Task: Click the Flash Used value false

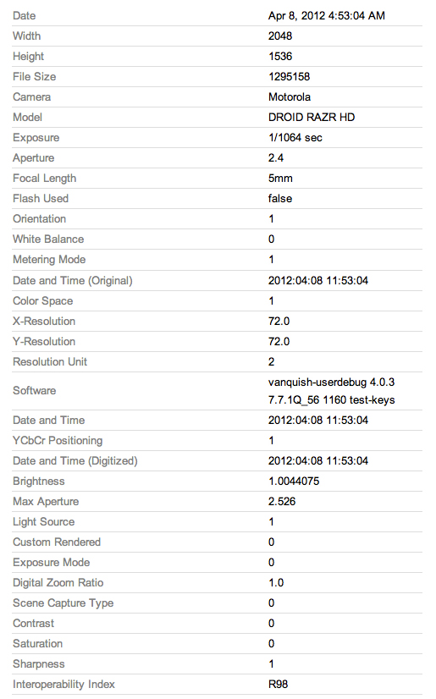Action: [280, 198]
